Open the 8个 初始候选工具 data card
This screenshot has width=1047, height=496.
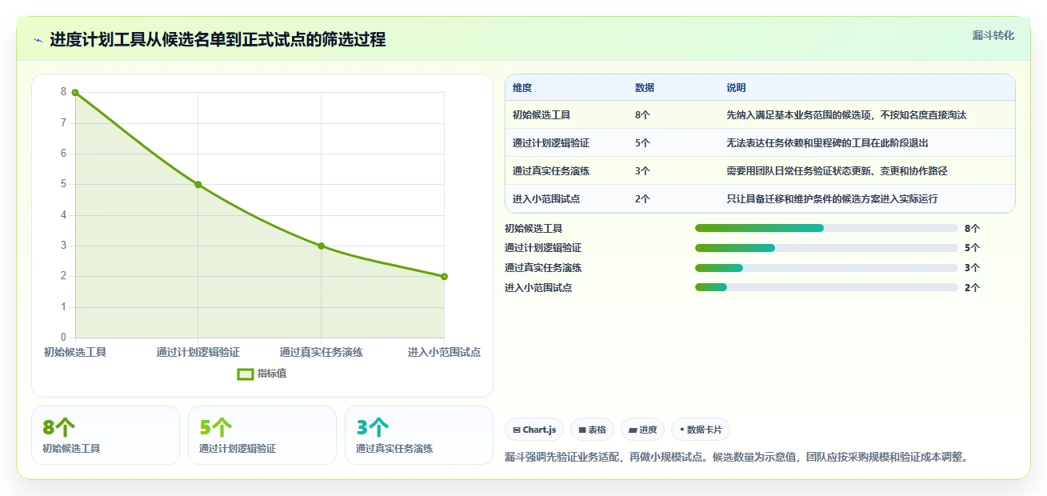click(x=106, y=435)
